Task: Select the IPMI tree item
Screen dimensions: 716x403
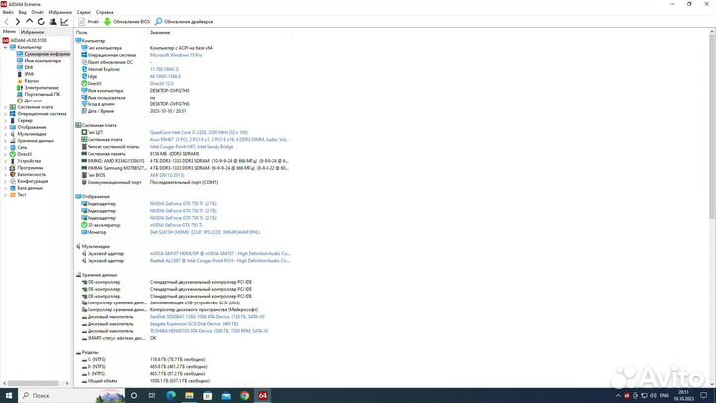Action: pos(29,74)
